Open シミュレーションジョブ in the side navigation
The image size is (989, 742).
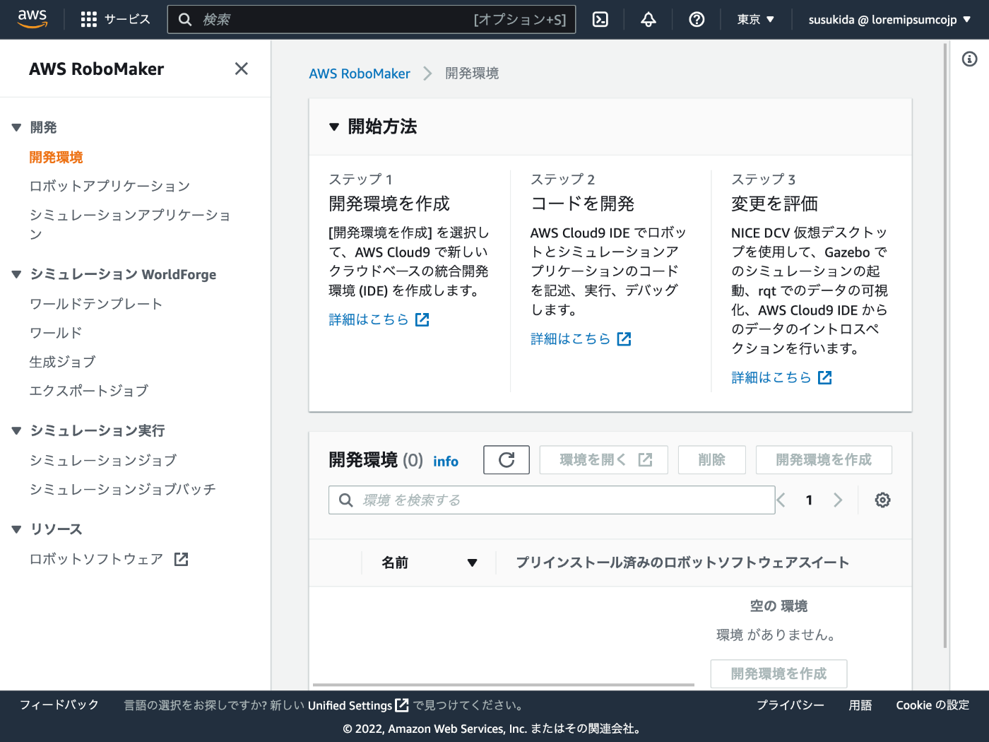click(x=103, y=461)
